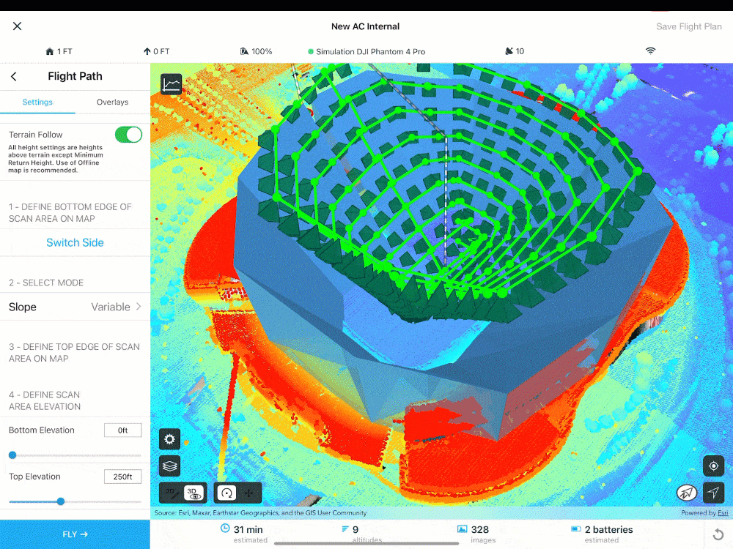Click the Switch Side link
The image size is (733, 549).
[75, 242]
